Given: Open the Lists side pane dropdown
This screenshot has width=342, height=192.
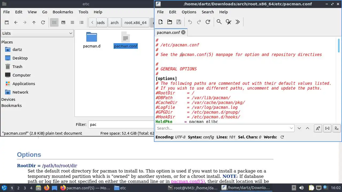Looking at the screenshot, I should [x=37, y=33].
